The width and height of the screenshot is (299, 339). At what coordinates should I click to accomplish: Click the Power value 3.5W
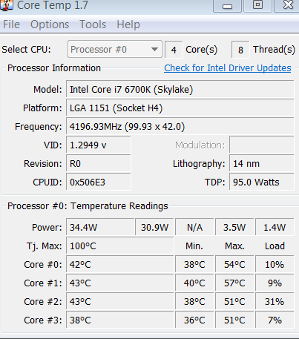pos(234,227)
